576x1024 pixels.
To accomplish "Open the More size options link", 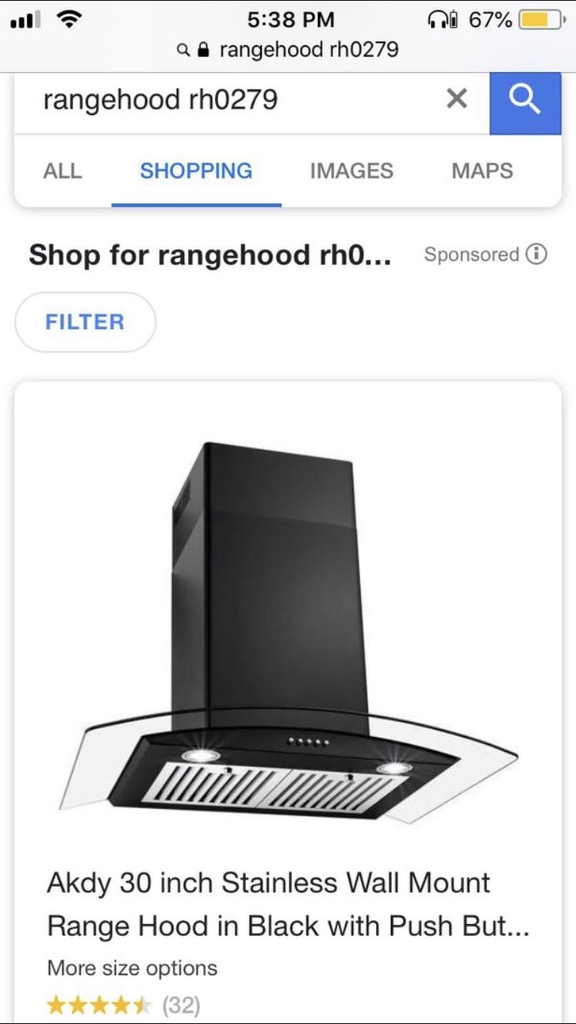I will (x=132, y=968).
